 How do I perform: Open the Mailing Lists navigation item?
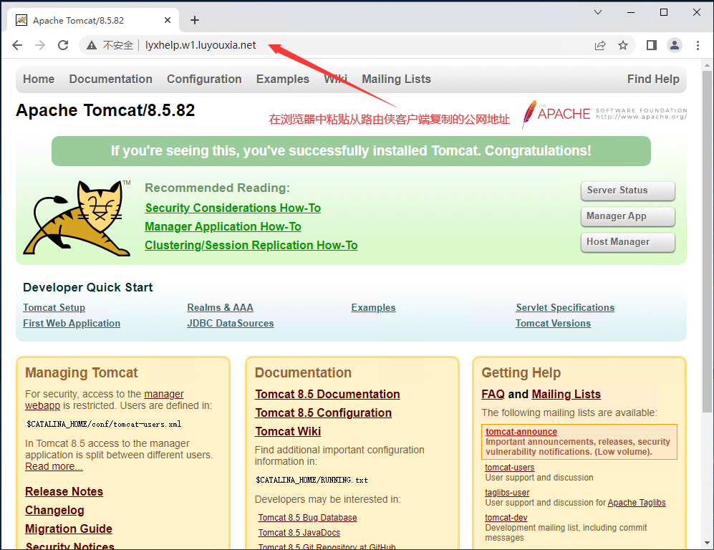point(396,79)
